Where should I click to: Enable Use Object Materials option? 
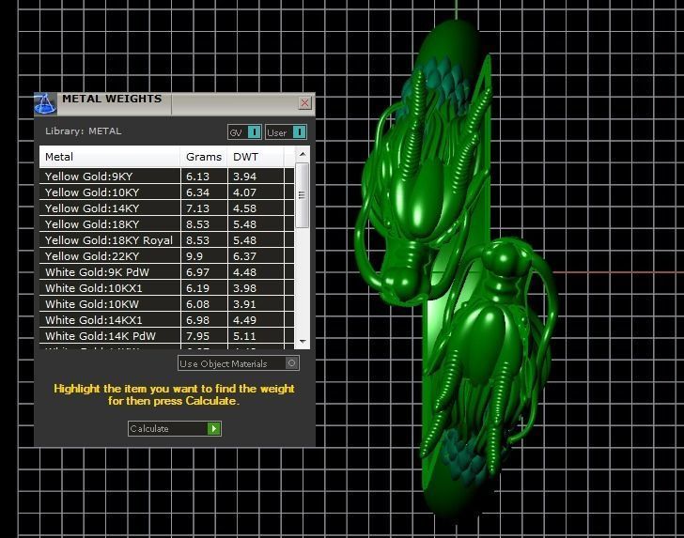click(x=239, y=363)
